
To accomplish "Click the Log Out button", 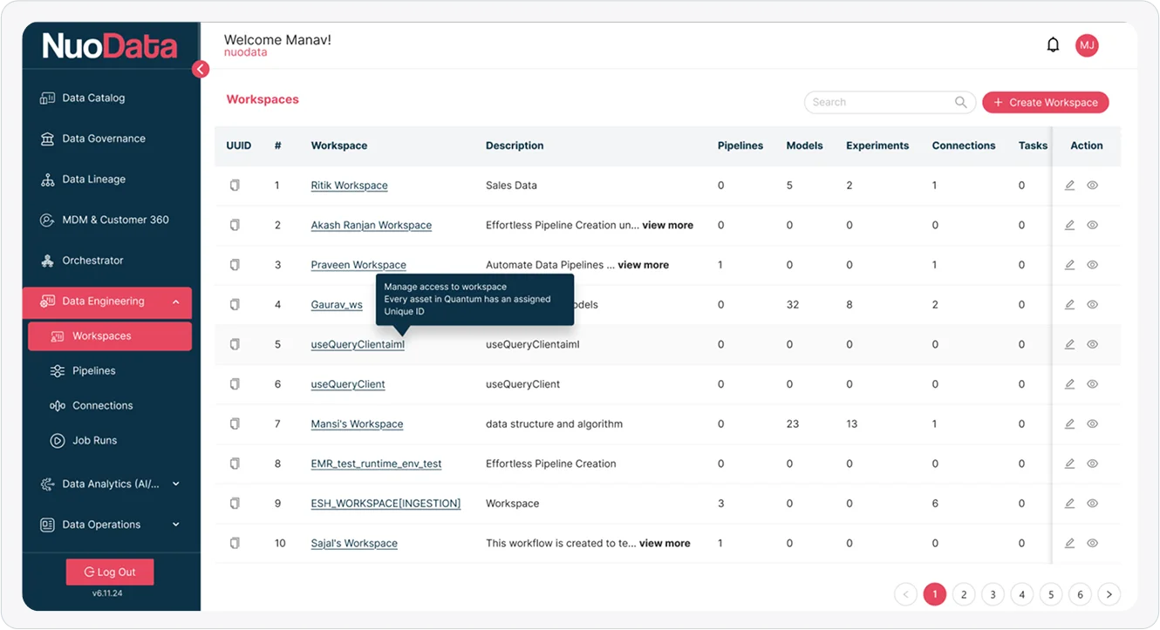I will (x=110, y=572).
